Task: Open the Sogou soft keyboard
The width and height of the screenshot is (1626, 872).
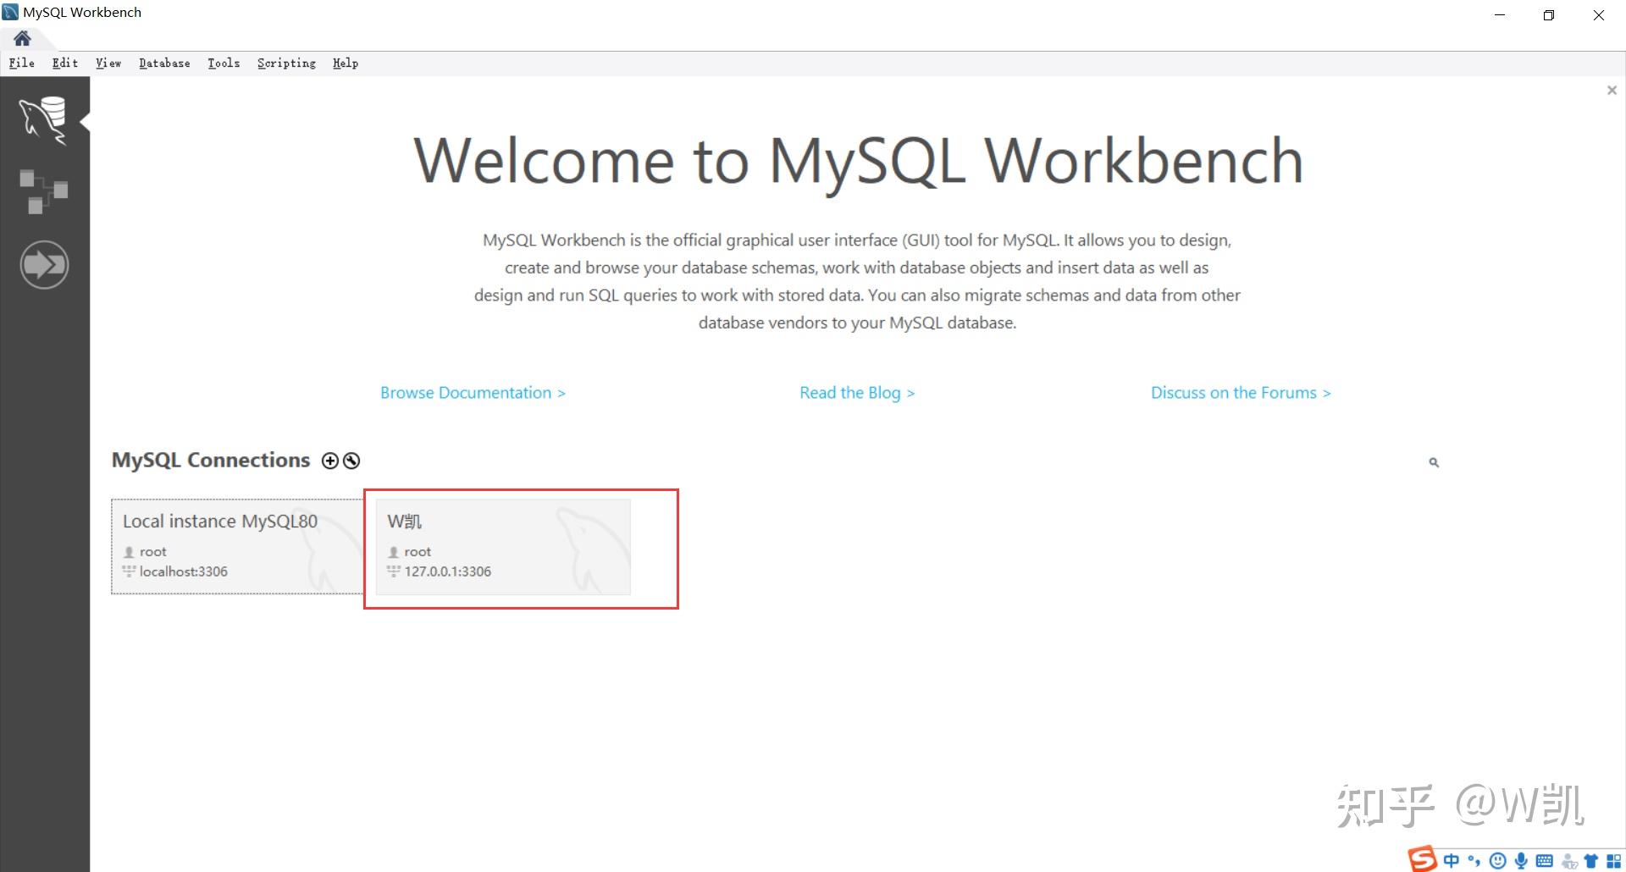Action: [1545, 861]
